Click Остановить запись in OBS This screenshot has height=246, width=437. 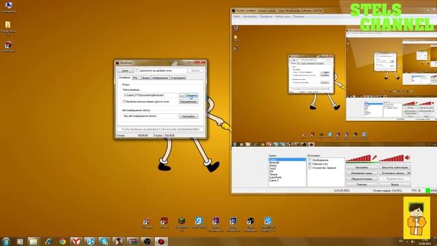[393, 173]
